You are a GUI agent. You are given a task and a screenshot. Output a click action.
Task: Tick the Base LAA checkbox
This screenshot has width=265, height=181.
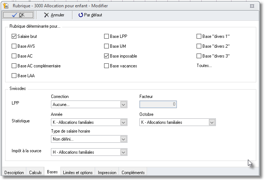coord(14,76)
